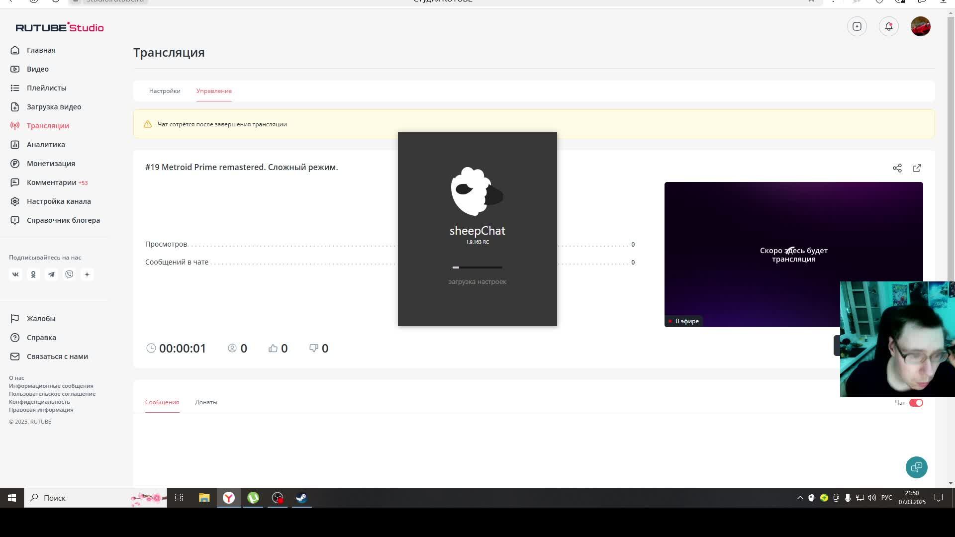Toggle the Чат switch off
The width and height of the screenshot is (955, 537).
[x=916, y=403]
